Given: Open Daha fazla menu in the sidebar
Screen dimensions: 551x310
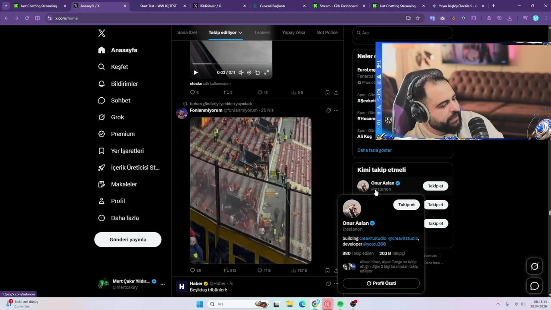Looking at the screenshot, I should click(x=118, y=218).
